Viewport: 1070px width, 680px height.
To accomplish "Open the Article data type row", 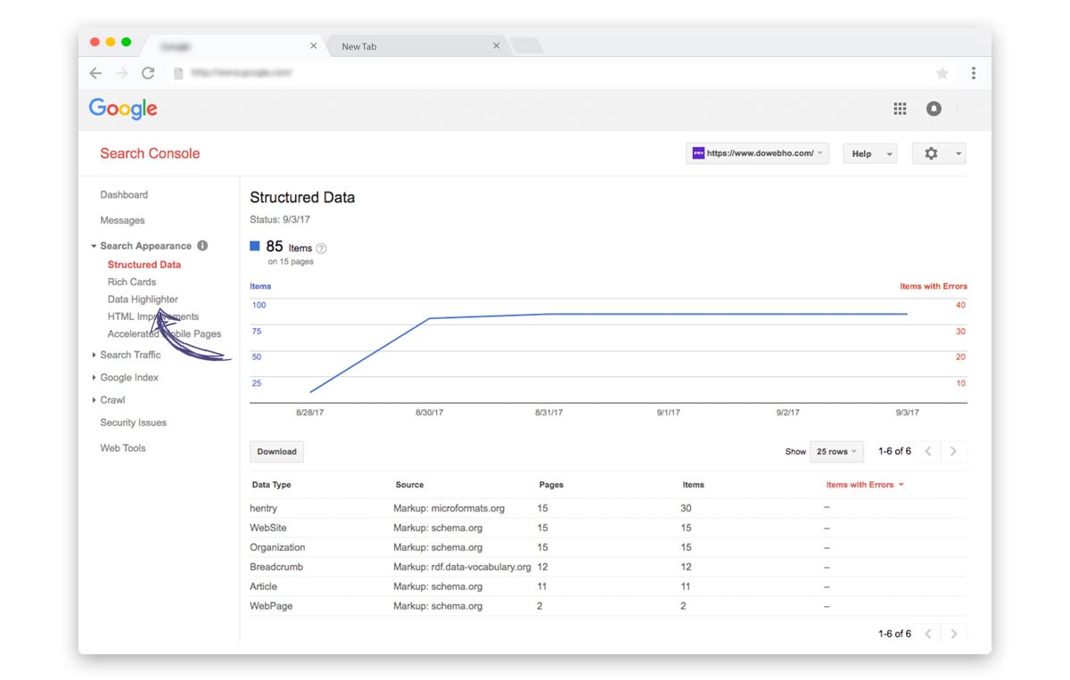I will tap(608, 586).
